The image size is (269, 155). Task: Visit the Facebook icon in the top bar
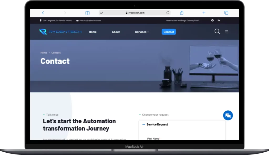(213, 21)
